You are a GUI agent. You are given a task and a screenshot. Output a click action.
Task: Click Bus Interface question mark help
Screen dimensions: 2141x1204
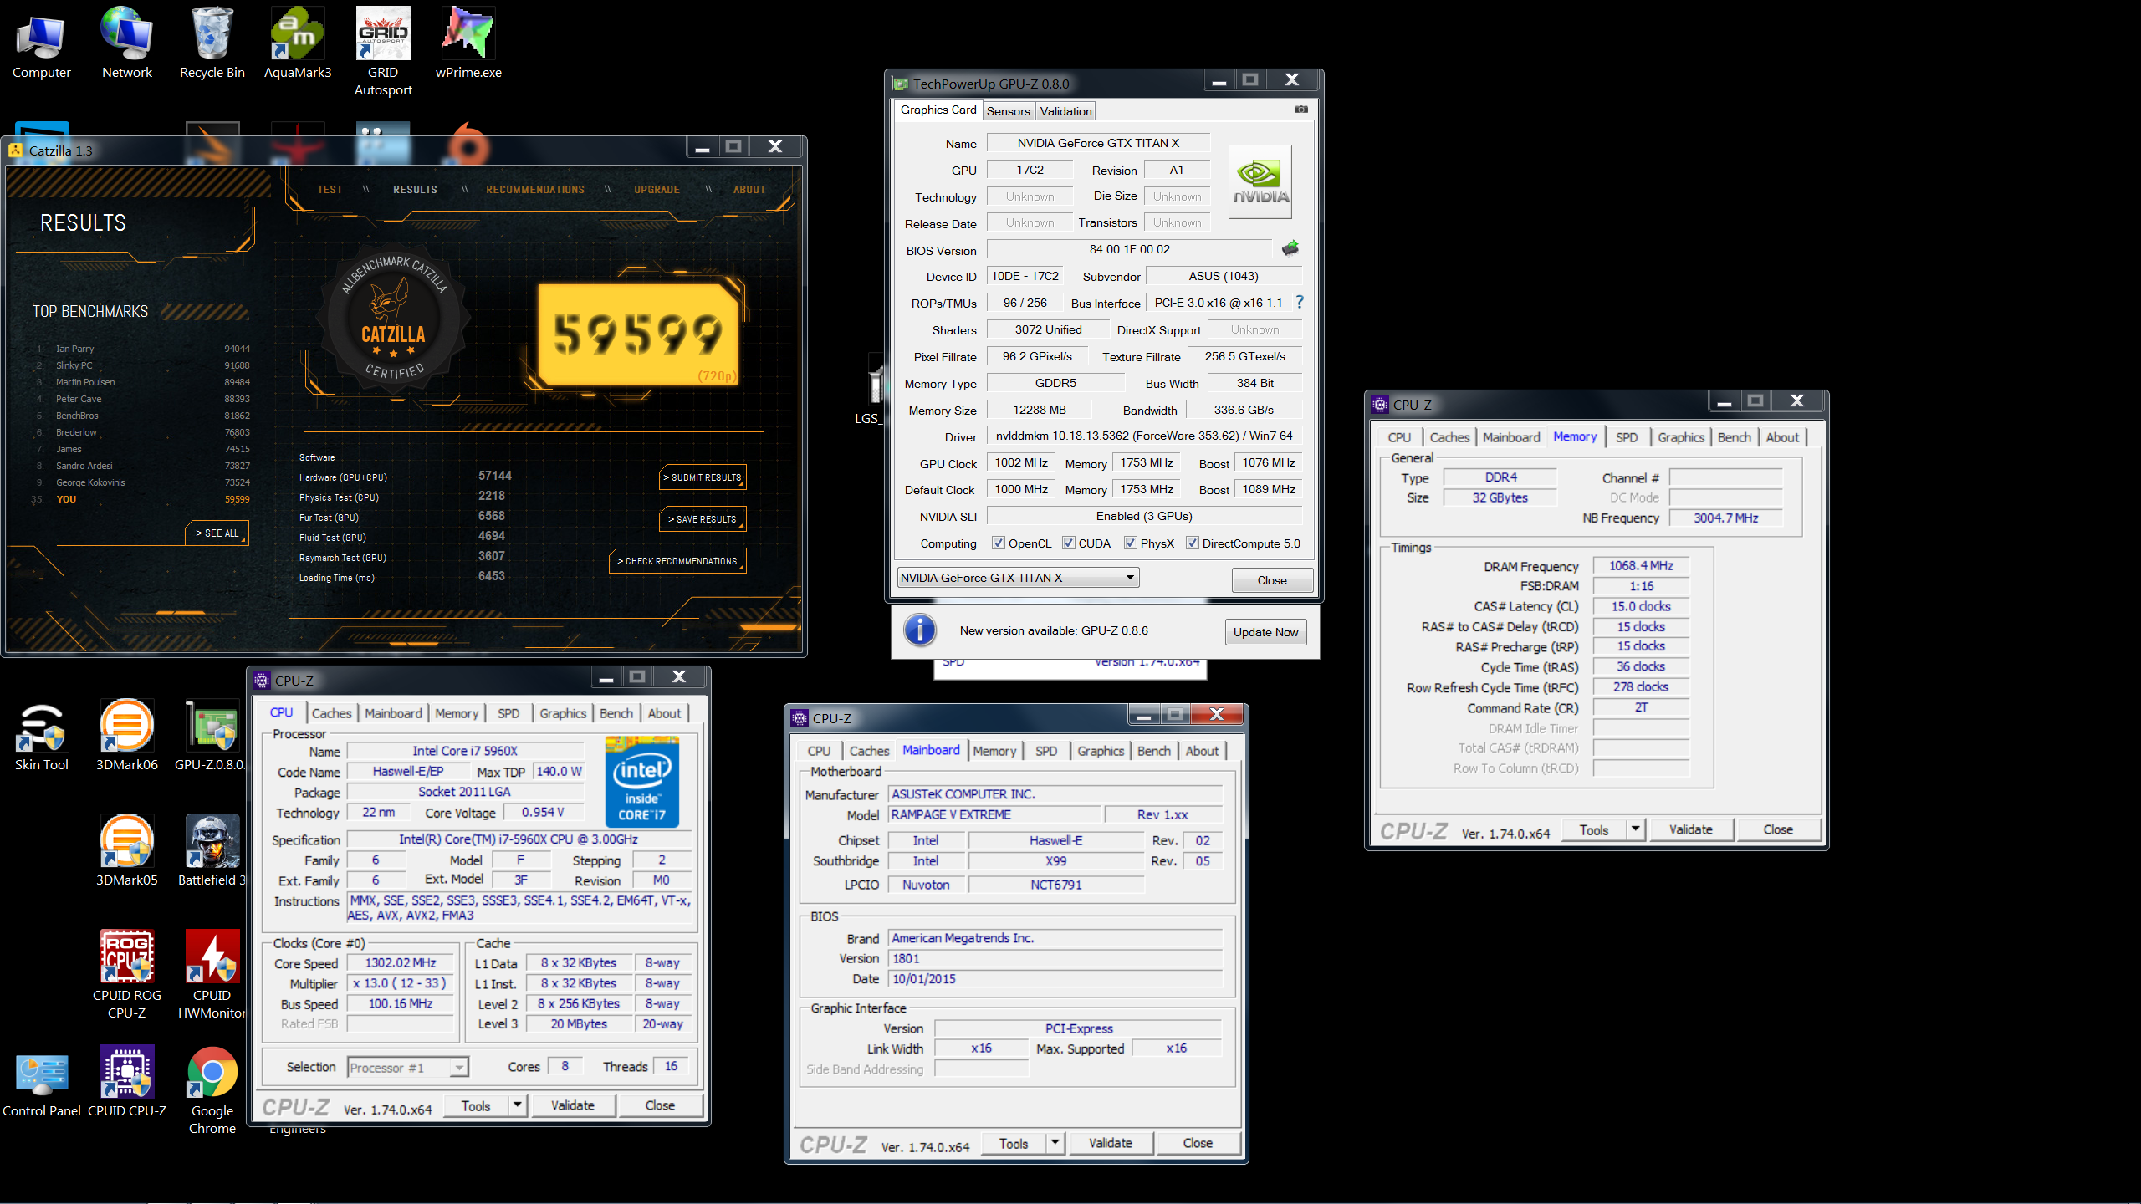[1300, 303]
